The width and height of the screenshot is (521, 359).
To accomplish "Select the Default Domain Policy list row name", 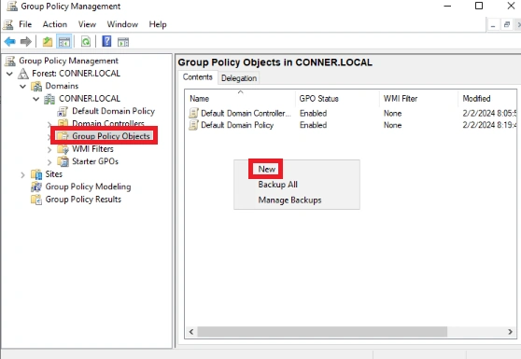I will pos(237,125).
